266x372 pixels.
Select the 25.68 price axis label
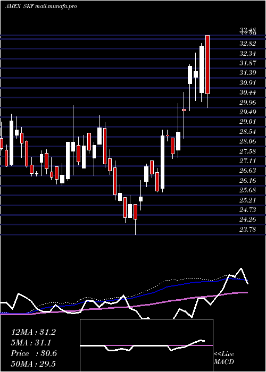point(248,190)
